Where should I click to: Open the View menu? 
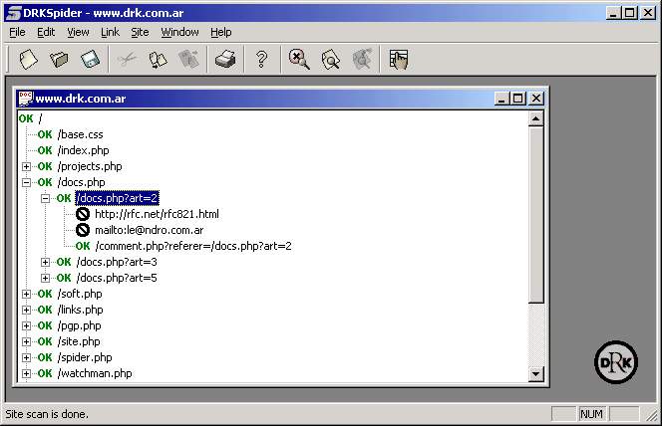(x=78, y=32)
